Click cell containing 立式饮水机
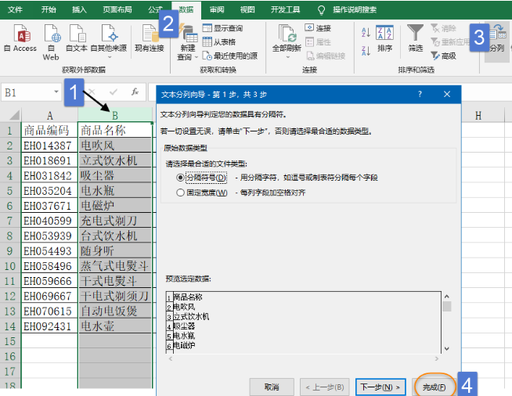This screenshot has width=512, height=396. click(x=115, y=160)
